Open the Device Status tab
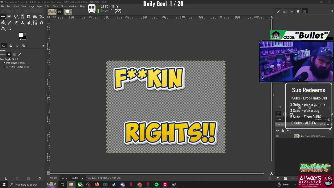This screenshot has width=334, height=188. point(10,46)
